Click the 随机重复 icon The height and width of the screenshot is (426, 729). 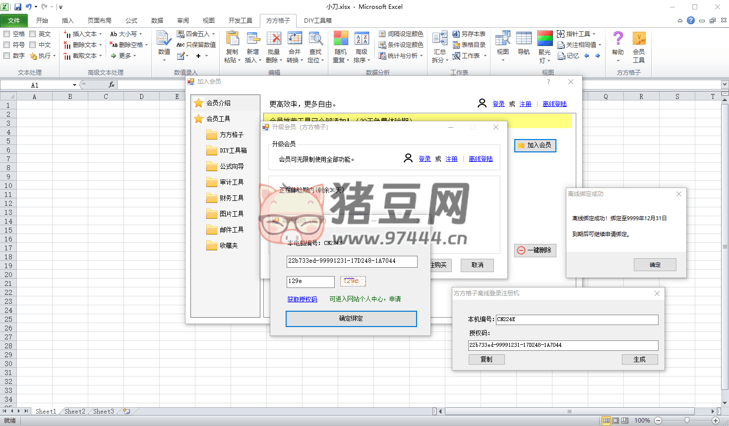[x=341, y=45]
